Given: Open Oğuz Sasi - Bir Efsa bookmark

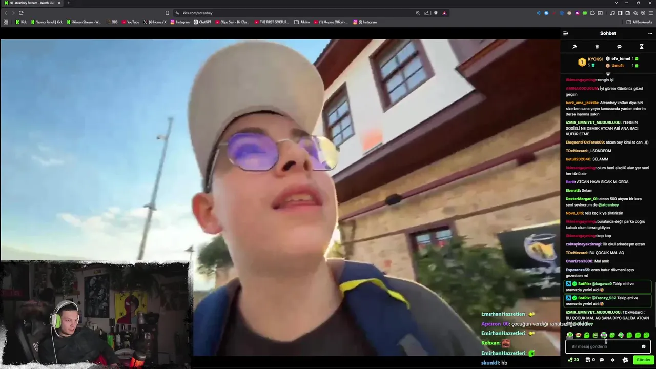Looking at the screenshot, I should (x=232, y=22).
